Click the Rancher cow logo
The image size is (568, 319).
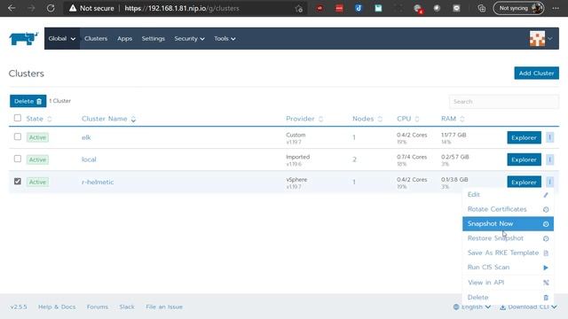pos(24,38)
